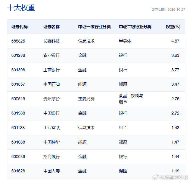This screenshot has height=182, width=190.
Task: Click the name 中国银行
Action: 51,113
